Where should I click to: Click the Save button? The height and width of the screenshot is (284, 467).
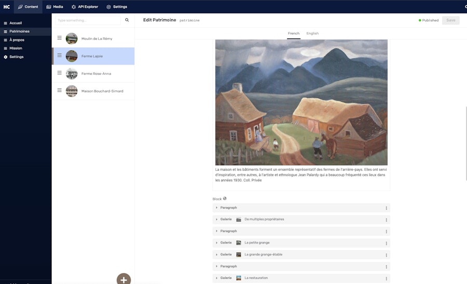coord(450,20)
